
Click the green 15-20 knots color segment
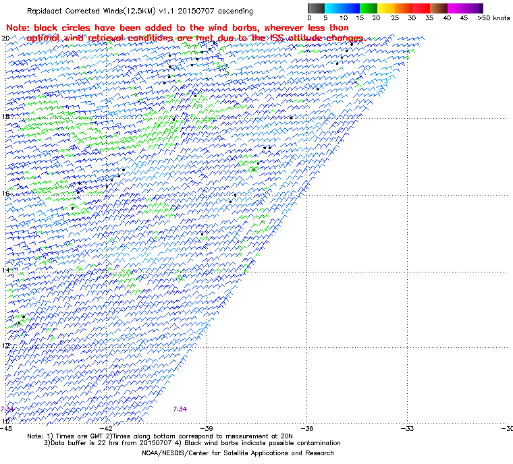(369, 8)
